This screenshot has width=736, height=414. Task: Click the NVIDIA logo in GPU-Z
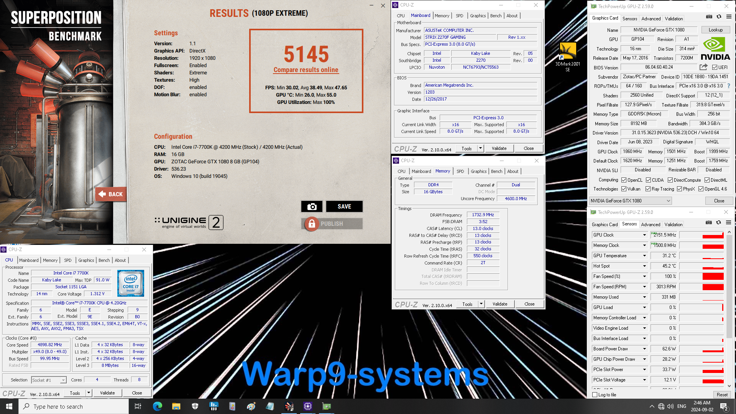[x=715, y=49]
